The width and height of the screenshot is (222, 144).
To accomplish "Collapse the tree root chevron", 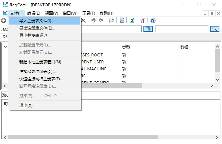I will (5, 46).
